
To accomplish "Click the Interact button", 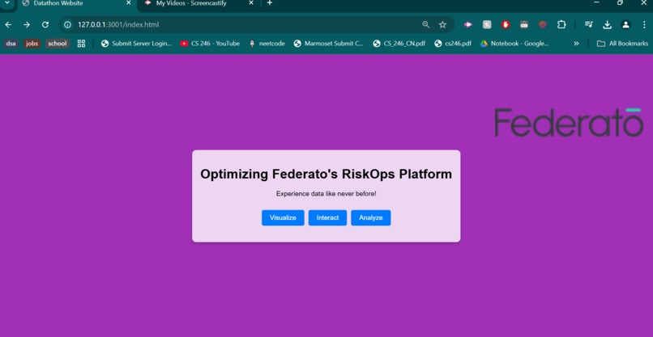I will tap(327, 217).
